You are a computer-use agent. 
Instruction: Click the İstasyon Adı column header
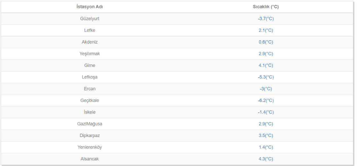click(x=89, y=7)
